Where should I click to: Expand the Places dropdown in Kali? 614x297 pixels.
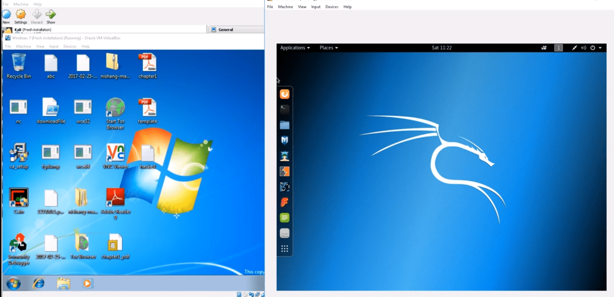click(329, 48)
